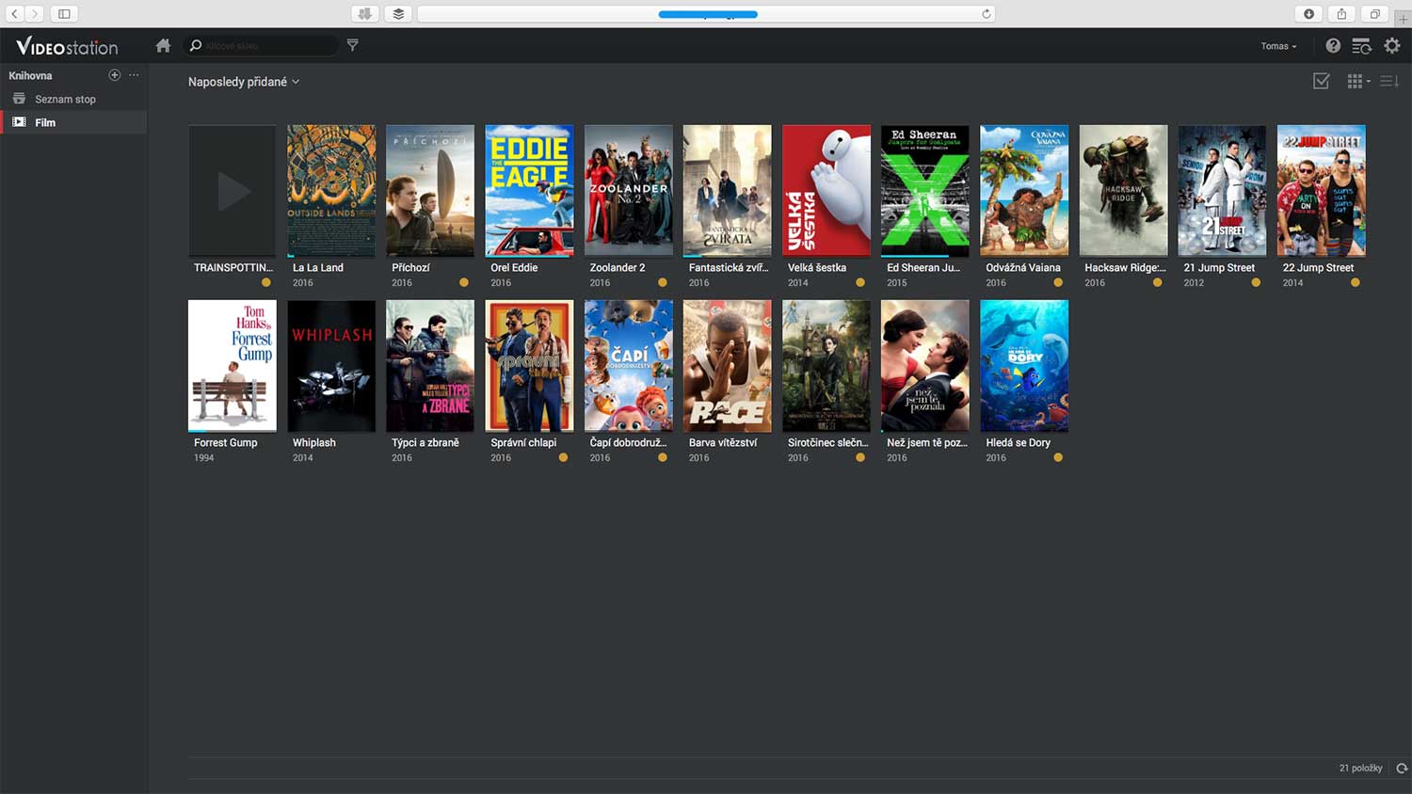Open the Forrest Gump title link
This screenshot has height=794, width=1412.
226,442
